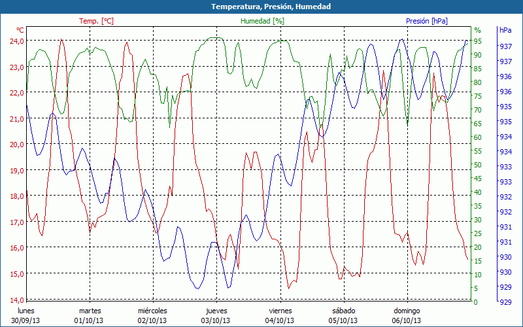Pick the 'sábado' day label
This screenshot has width=523, height=327.
(x=343, y=311)
